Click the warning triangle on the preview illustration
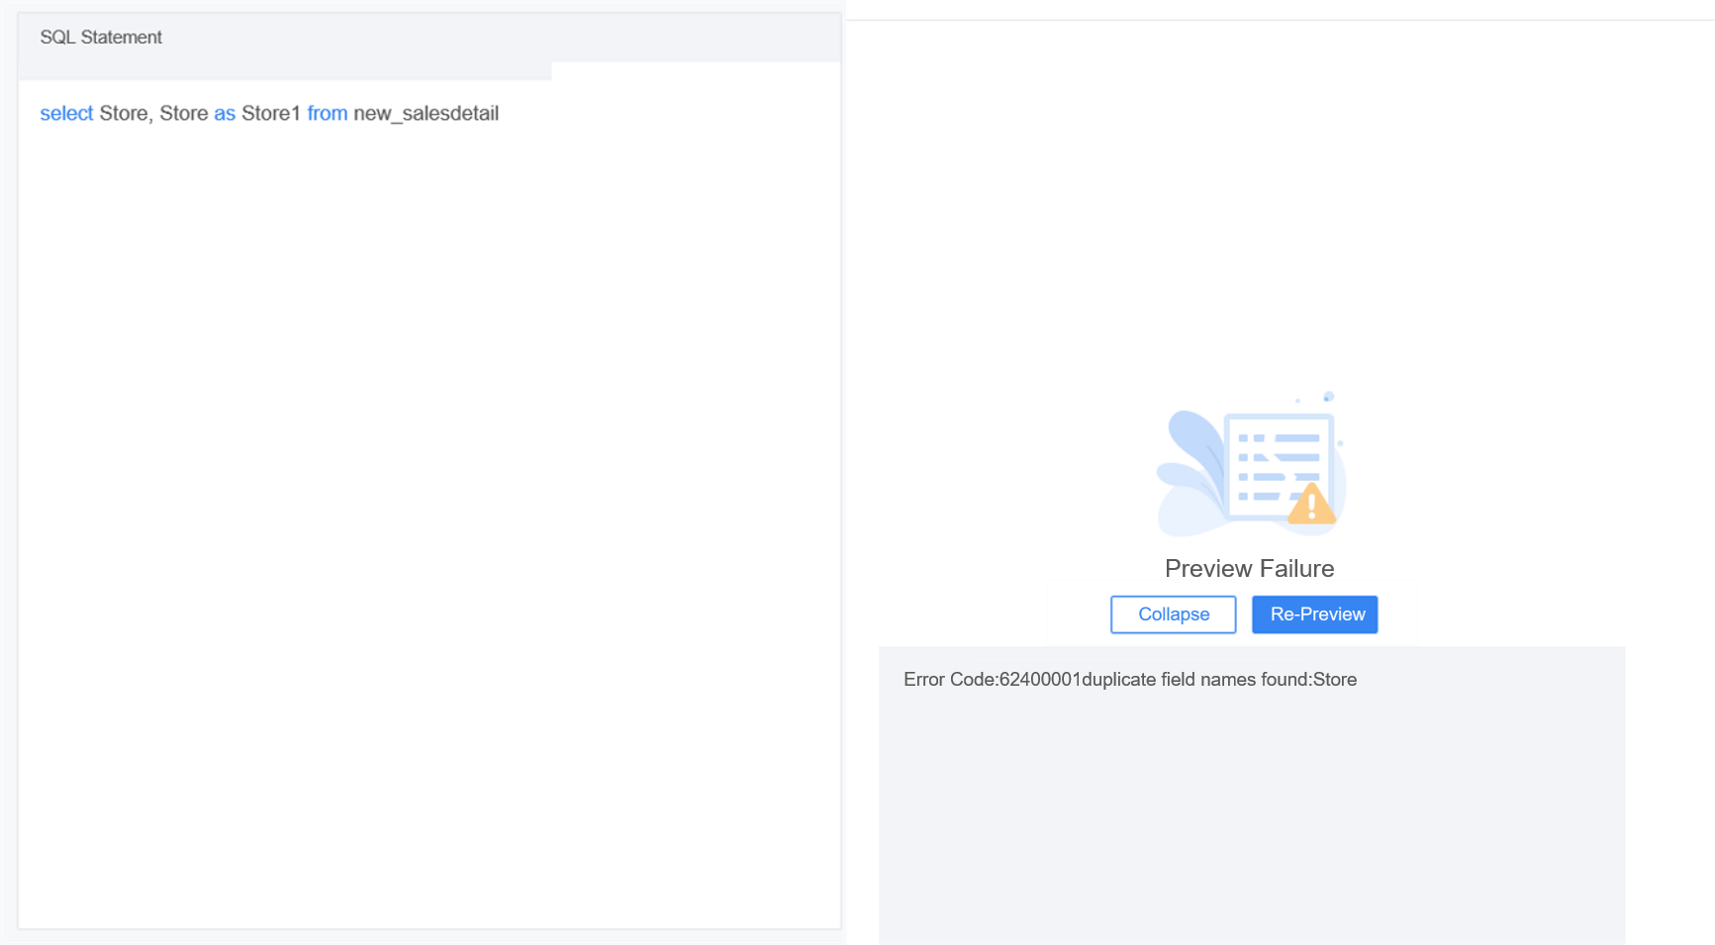 click(x=1313, y=505)
